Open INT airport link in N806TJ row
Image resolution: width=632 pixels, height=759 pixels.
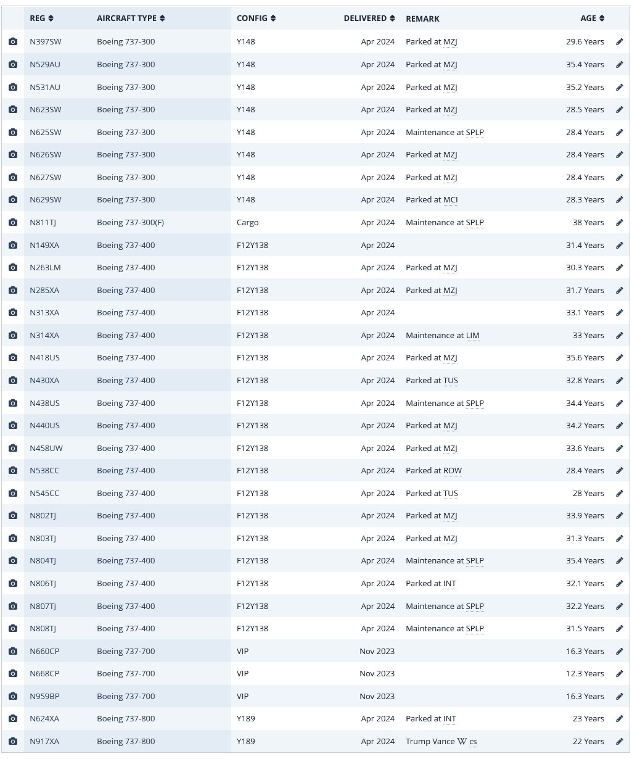coord(449,583)
